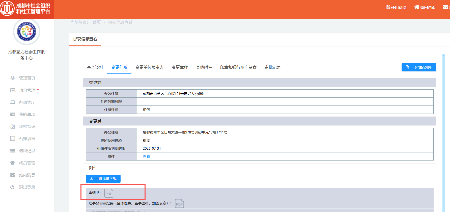Click the 成员管理 people icon
The width and height of the screenshot is (450, 212).
[x=12, y=163]
